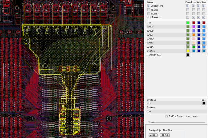Viewport: 208px width, 138px height.
Task: Click the black Drc swatch in All row
Action: [204, 103]
